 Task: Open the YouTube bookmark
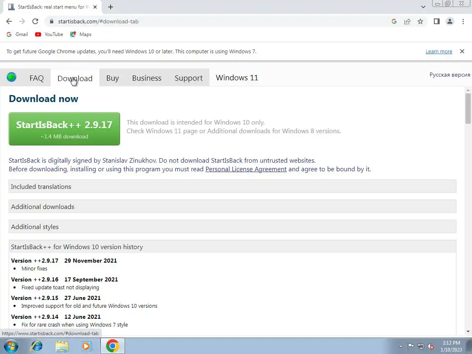(49, 34)
